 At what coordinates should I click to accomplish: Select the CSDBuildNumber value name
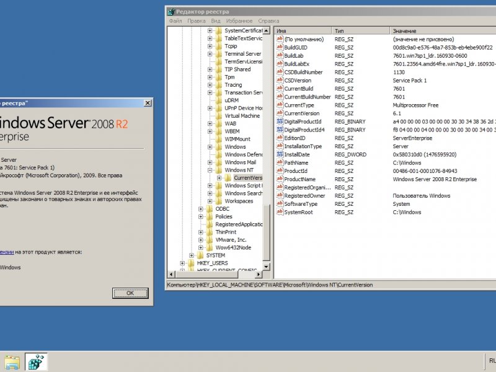pos(303,72)
